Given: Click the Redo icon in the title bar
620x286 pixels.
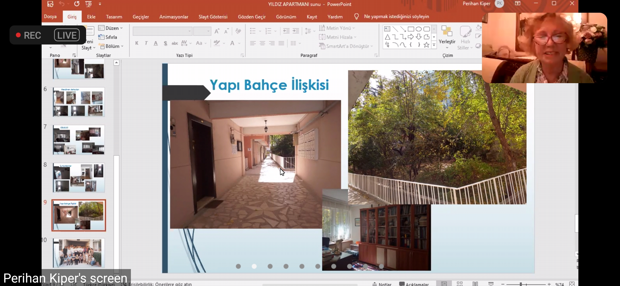Looking at the screenshot, I should click(77, 4).
